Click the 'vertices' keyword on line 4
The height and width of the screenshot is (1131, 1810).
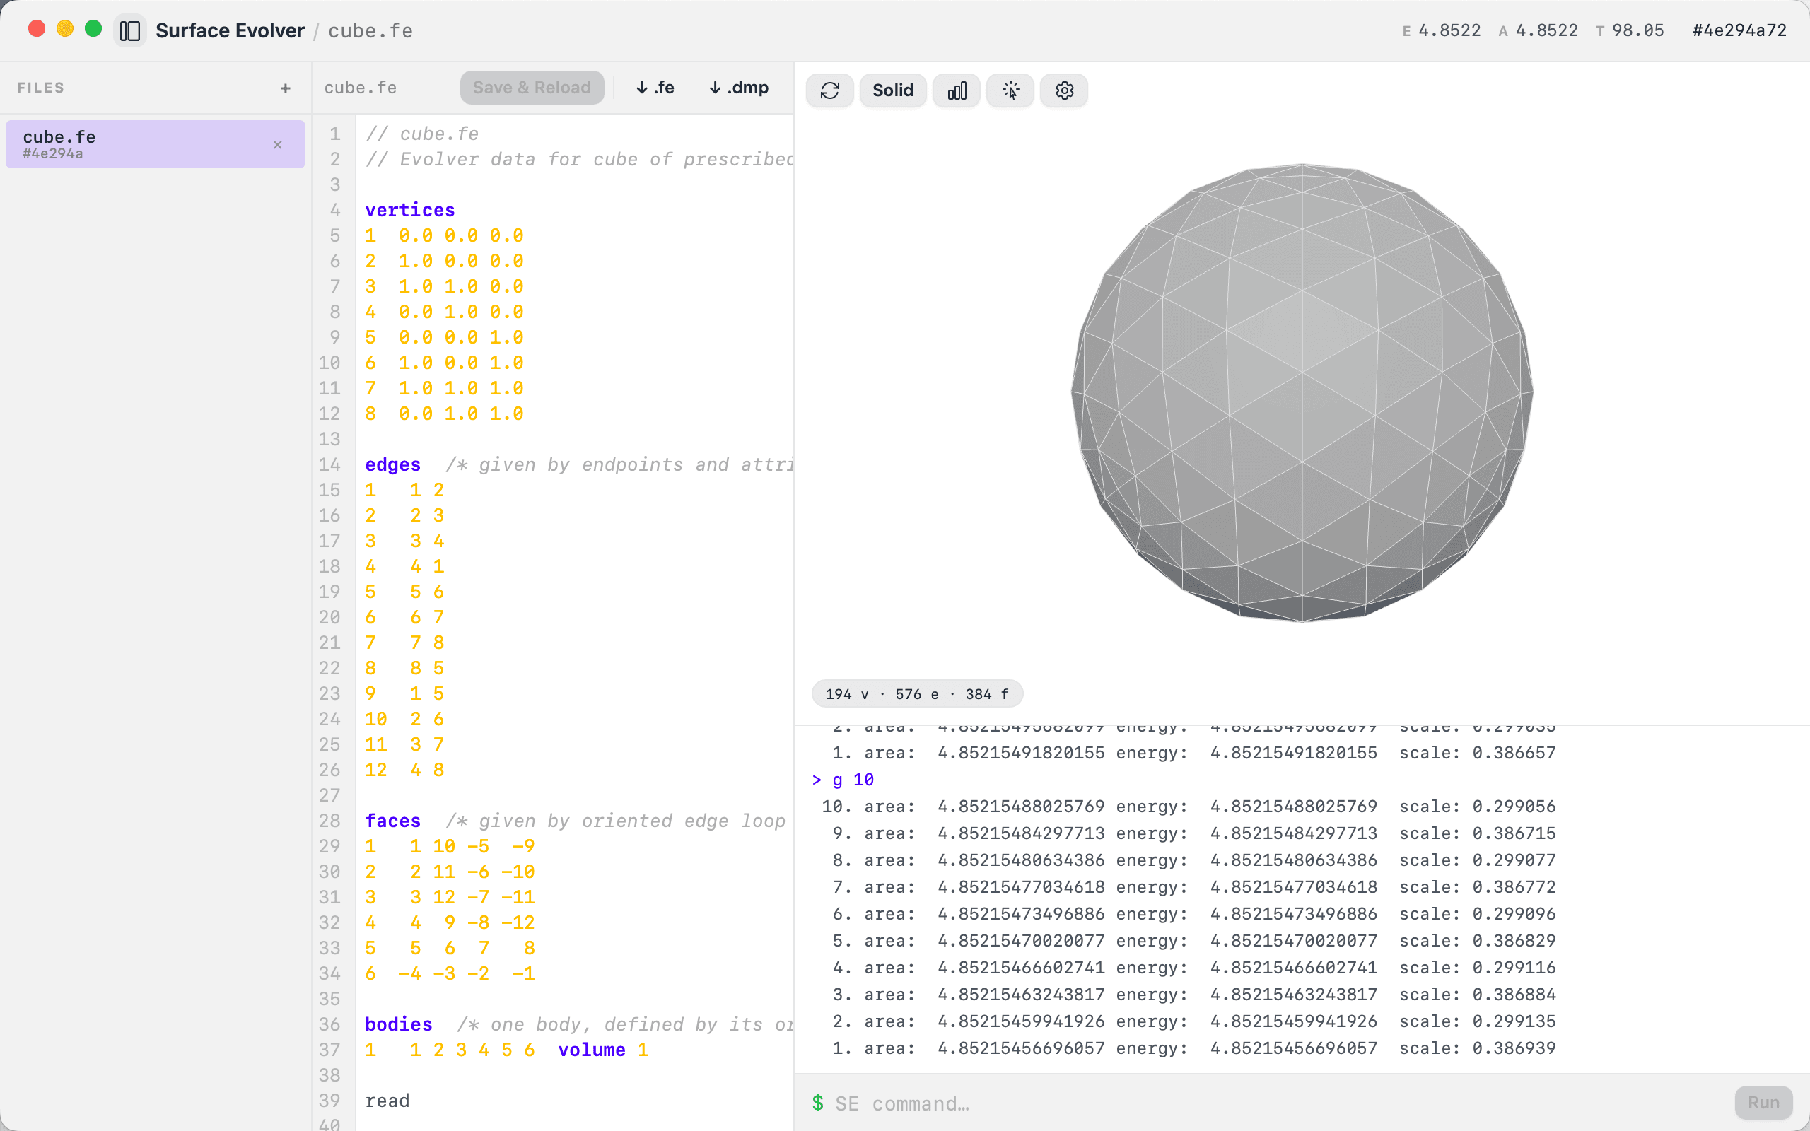click(410, 210)
